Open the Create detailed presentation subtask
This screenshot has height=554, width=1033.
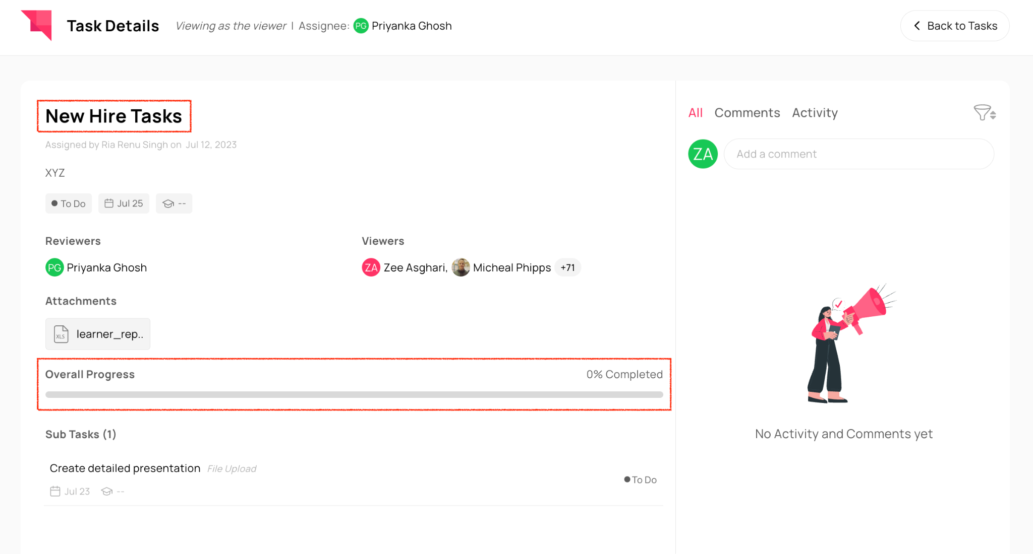[x=125, y=468]
